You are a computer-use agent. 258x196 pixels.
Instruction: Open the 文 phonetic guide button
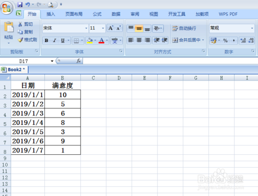click(115, 41)
